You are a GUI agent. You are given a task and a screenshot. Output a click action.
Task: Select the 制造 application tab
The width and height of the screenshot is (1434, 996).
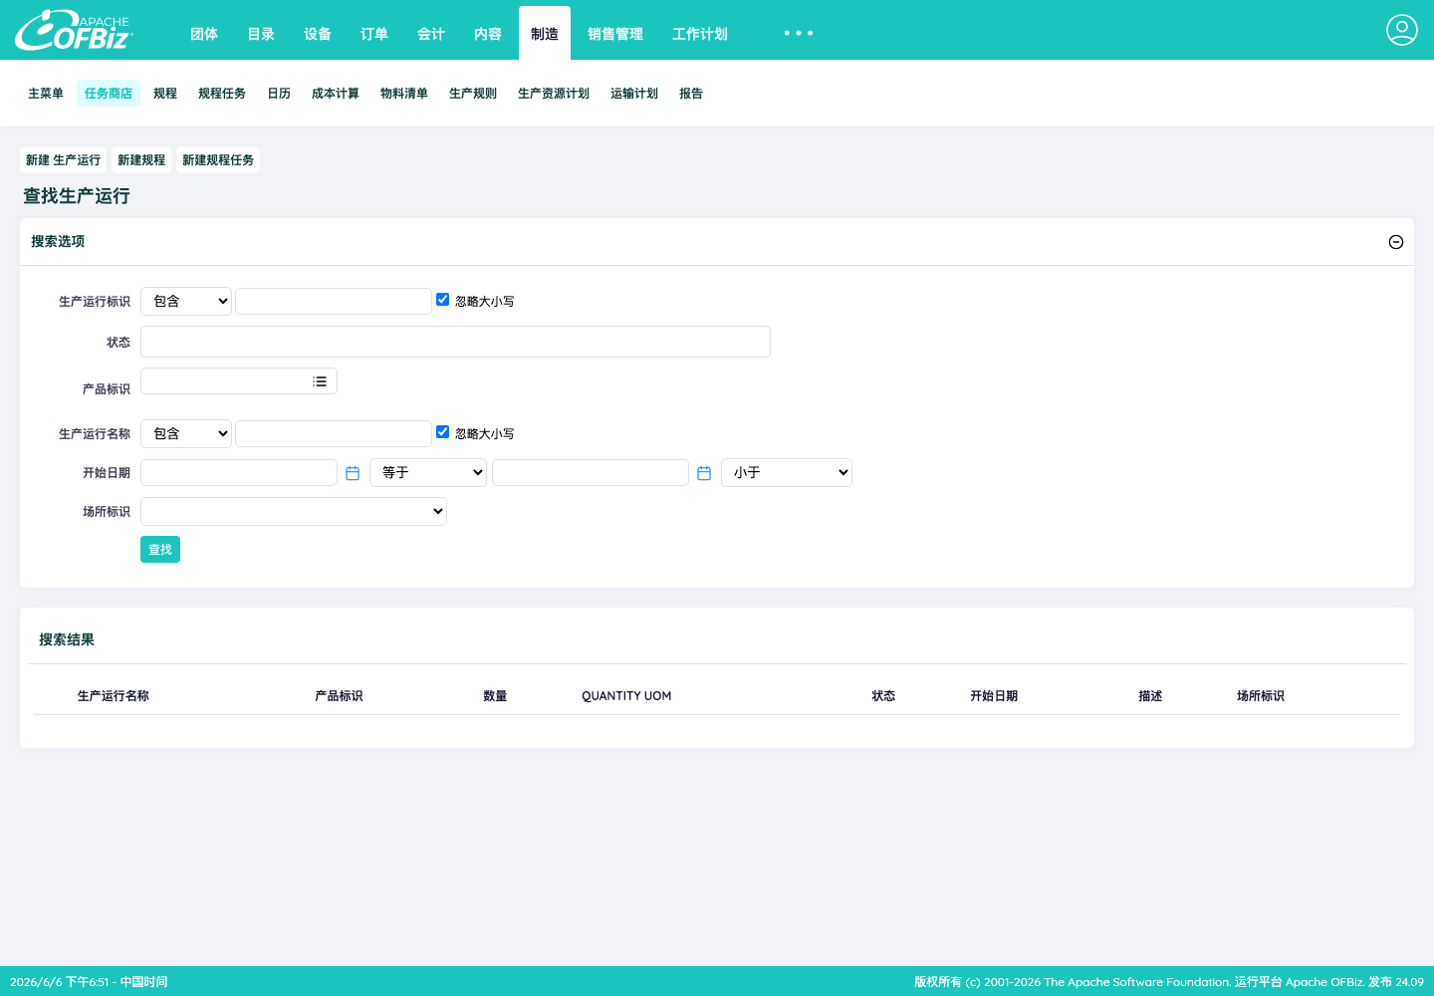pos(545,34)
